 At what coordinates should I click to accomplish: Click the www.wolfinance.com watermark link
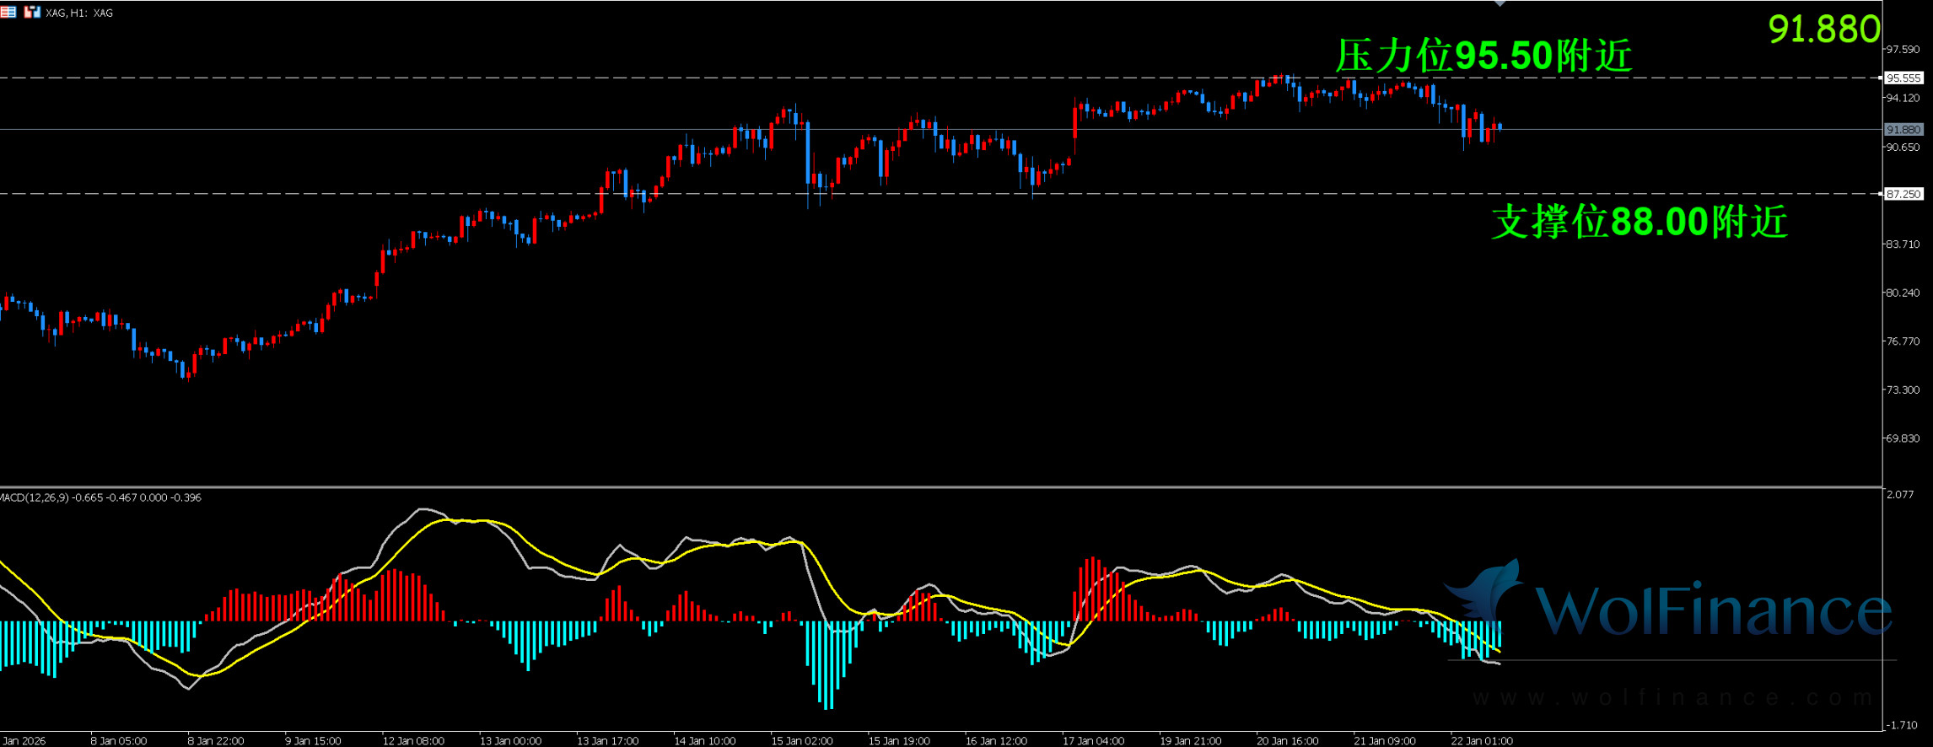pyautogui.click(x=1672, y=698)
